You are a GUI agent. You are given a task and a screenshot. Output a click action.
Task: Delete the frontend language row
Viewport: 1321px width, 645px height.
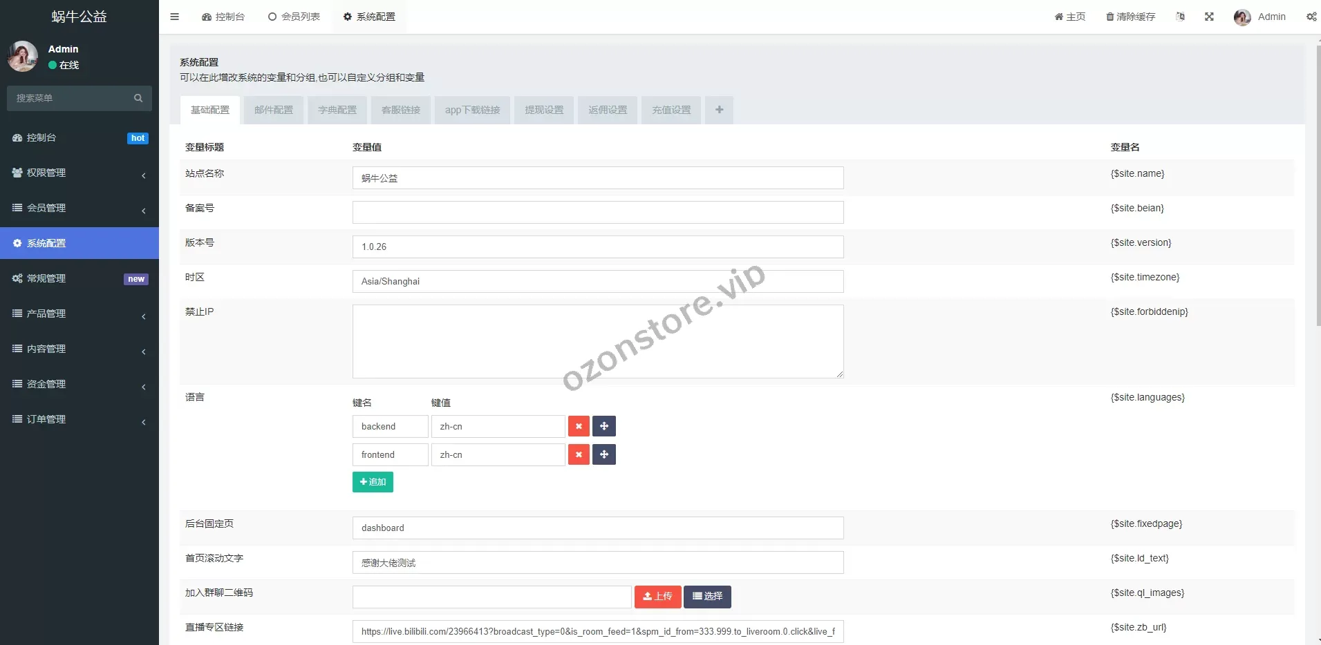(579, 454)
